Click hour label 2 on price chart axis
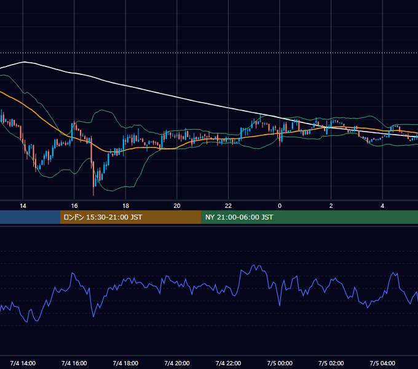The height and width of the screenshot is (369, 418). (331, 206)
